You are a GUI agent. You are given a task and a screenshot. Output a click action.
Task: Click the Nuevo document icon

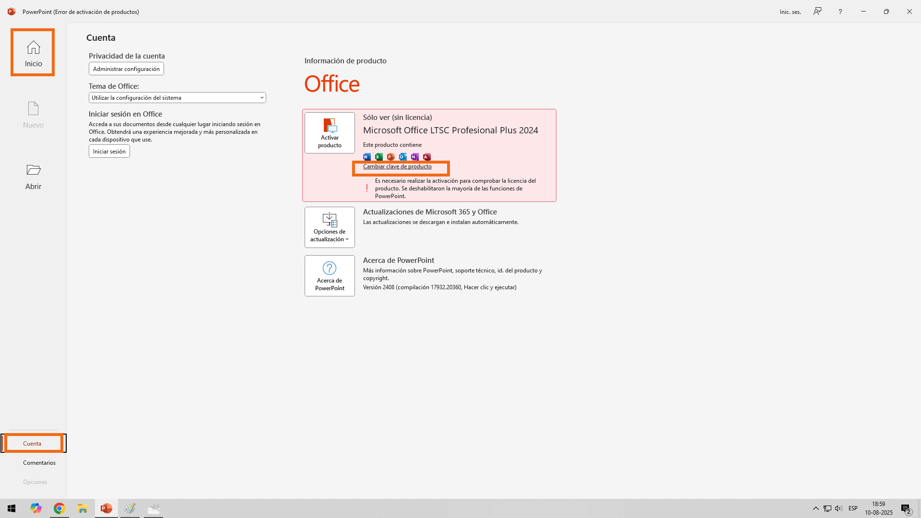33,108
